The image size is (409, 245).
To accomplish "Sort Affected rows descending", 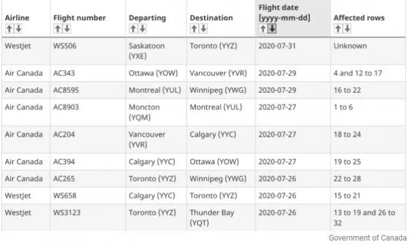I will [x=347, y=29].
